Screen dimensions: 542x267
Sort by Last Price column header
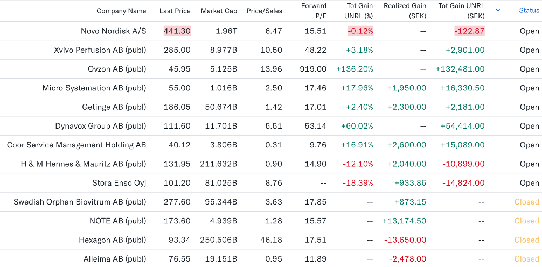tap(175, 11)
